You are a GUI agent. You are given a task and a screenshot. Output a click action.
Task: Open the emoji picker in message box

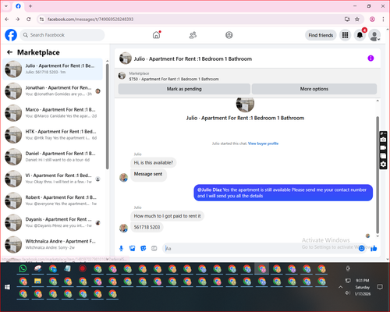click(361, 249)
